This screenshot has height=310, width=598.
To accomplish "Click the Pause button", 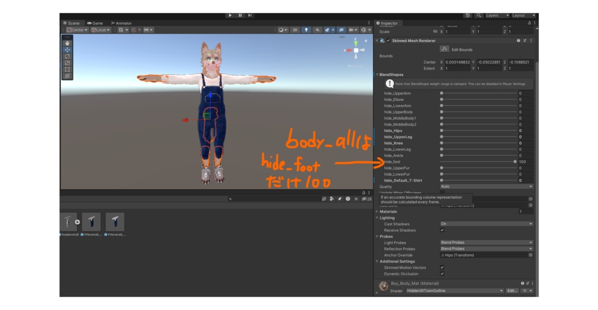I will 240,15.
